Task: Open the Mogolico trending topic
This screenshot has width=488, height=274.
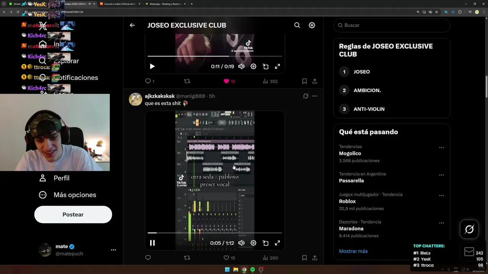Action: [350, 153]
